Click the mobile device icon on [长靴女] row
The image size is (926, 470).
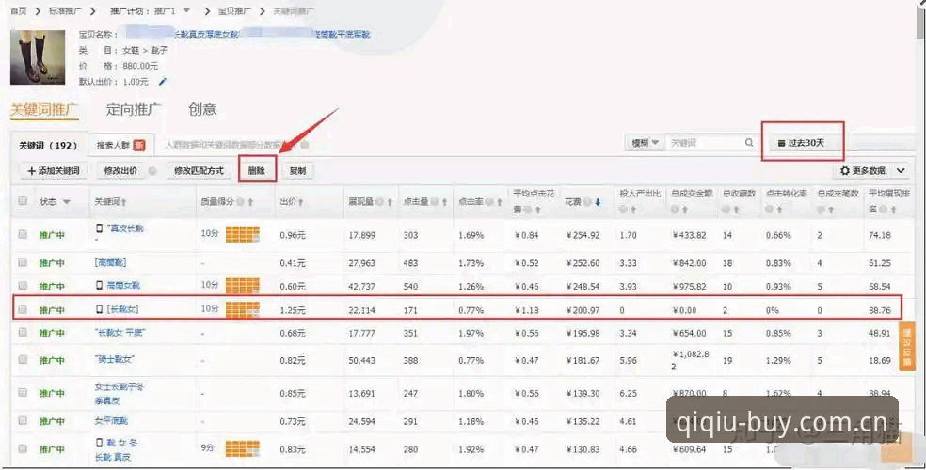point(99,309)
